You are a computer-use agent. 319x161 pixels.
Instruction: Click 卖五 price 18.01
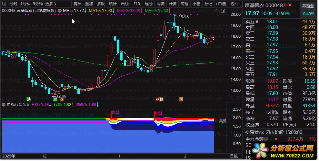[272, 22]
